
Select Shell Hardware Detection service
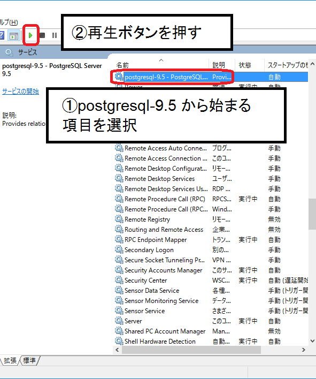tap(211, 342)
